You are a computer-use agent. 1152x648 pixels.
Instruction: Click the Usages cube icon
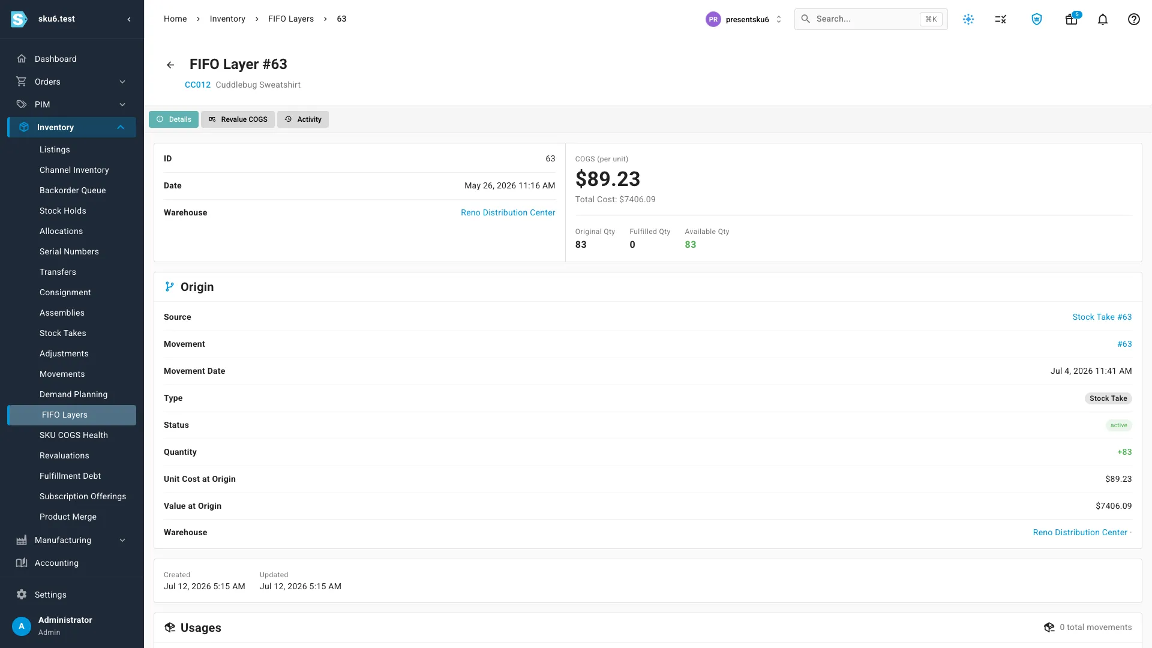point(170,628)
